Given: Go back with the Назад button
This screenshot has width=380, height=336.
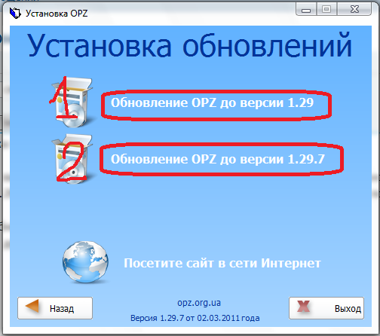Looking at the screenshot, I should [x=55, y=308].
